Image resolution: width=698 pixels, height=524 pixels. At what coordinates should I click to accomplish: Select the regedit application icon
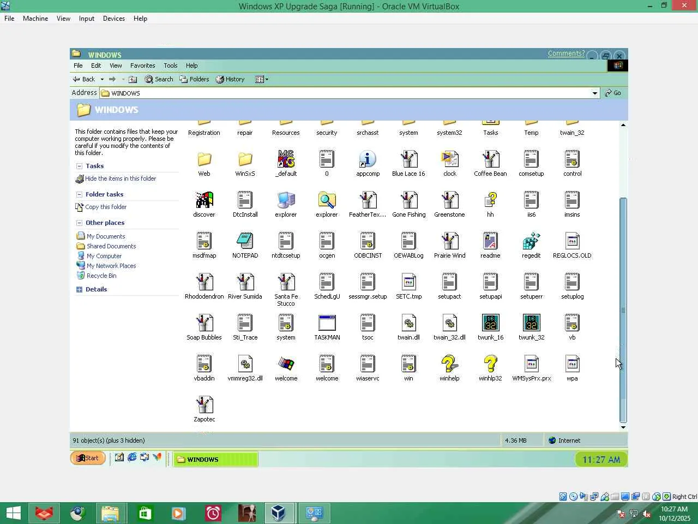pyautogui.click(x=531, y=241)
